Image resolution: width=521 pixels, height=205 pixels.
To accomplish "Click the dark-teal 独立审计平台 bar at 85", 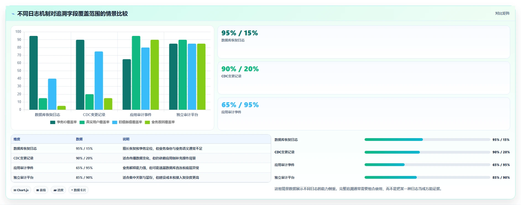I will point(173,77).
